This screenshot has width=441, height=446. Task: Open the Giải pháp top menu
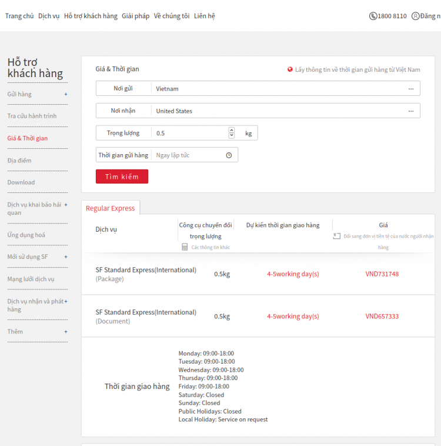136,16
